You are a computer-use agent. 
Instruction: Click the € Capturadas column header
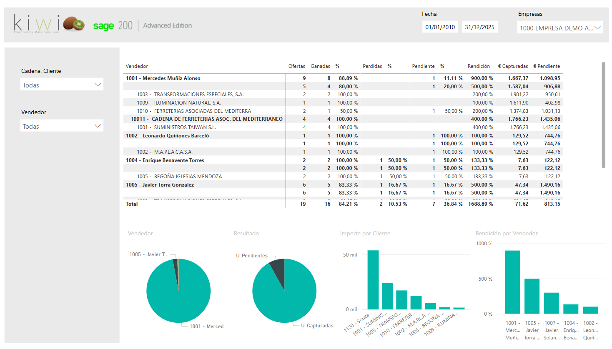513,66
